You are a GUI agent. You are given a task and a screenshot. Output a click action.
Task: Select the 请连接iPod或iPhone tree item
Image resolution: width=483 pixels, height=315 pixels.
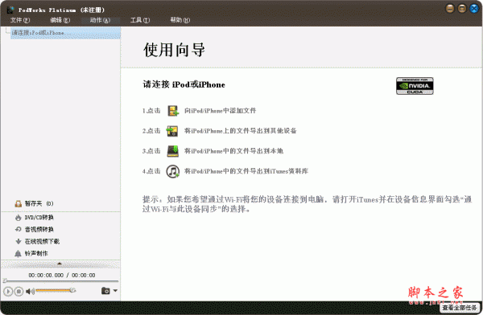[65, 33]
